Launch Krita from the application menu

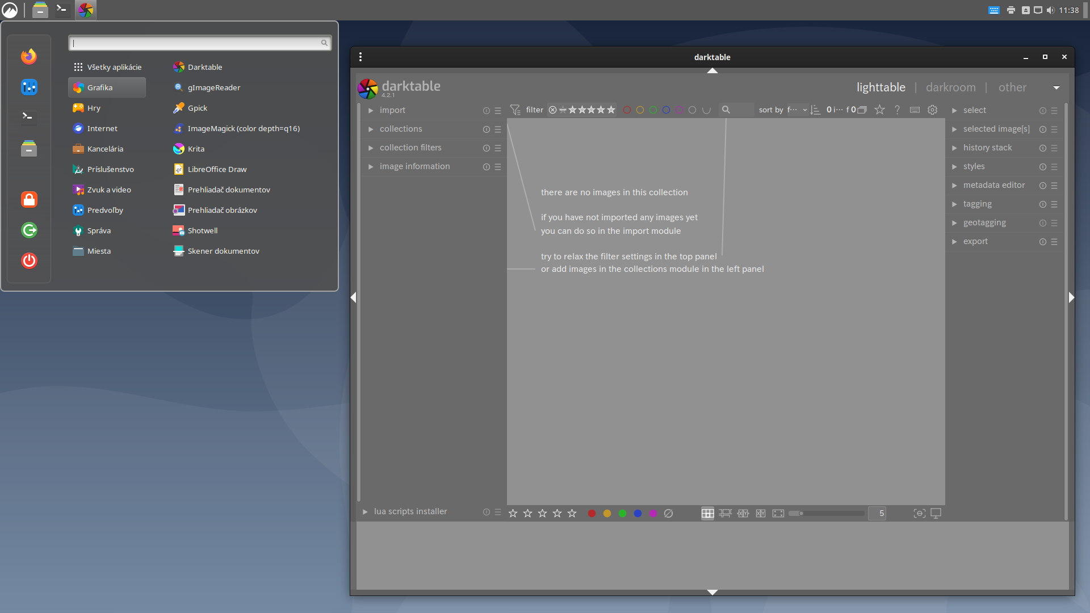[189, 149]
